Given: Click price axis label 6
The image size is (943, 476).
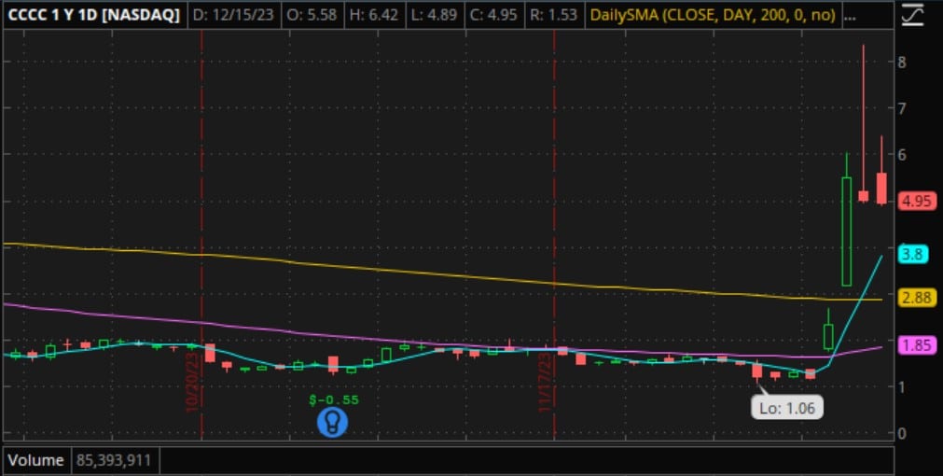Looking at the screenshot, I should tap(902, 155).
